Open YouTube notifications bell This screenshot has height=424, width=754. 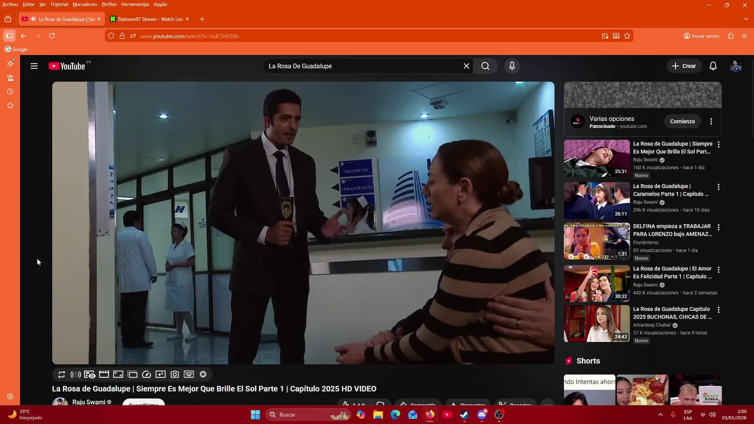tap(713, 66)
